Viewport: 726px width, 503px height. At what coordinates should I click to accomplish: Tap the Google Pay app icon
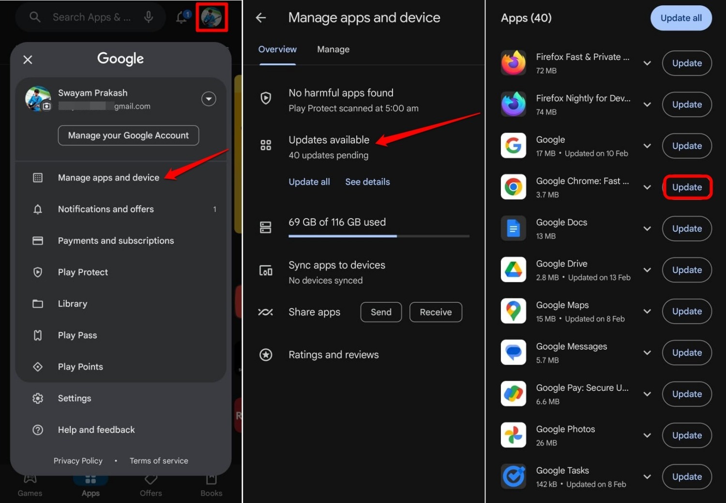tap(514, 394)
